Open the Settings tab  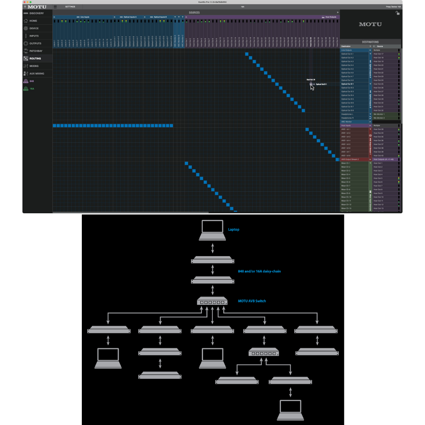pos(70,7)
